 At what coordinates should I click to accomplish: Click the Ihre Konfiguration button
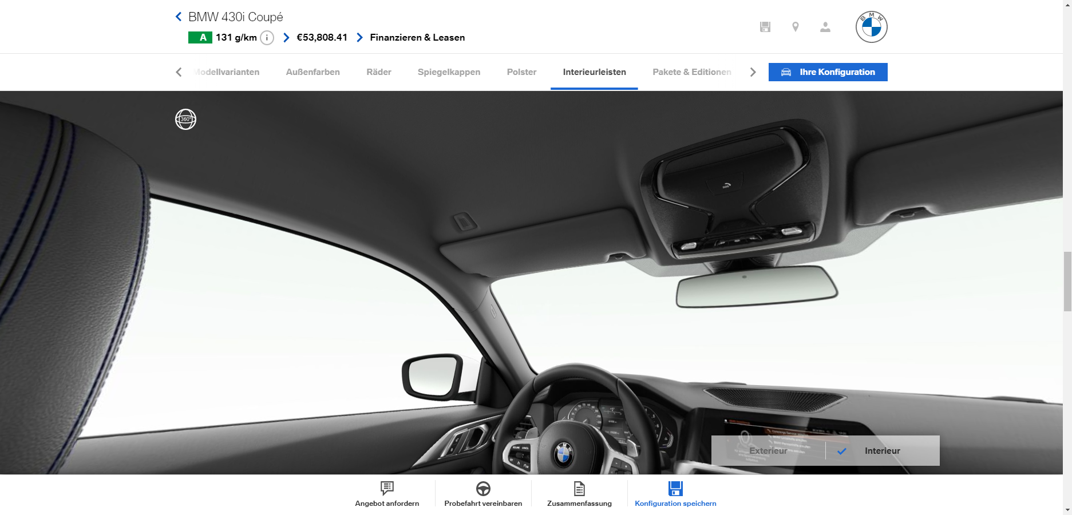point(828,72)
